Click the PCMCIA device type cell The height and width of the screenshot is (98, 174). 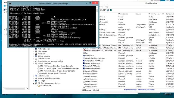point(152,58)
